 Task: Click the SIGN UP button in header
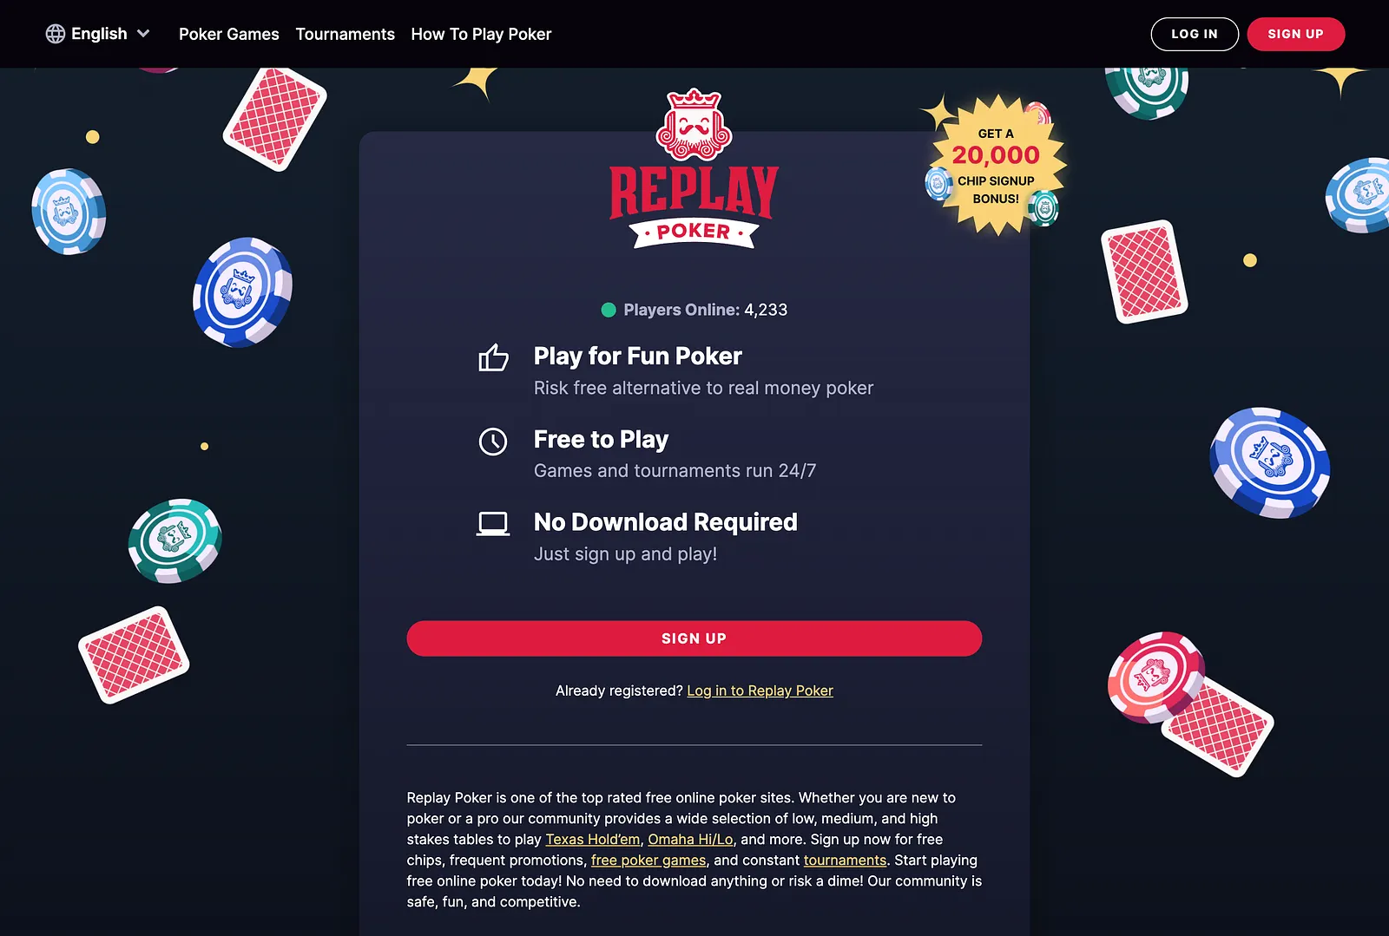1296,34
